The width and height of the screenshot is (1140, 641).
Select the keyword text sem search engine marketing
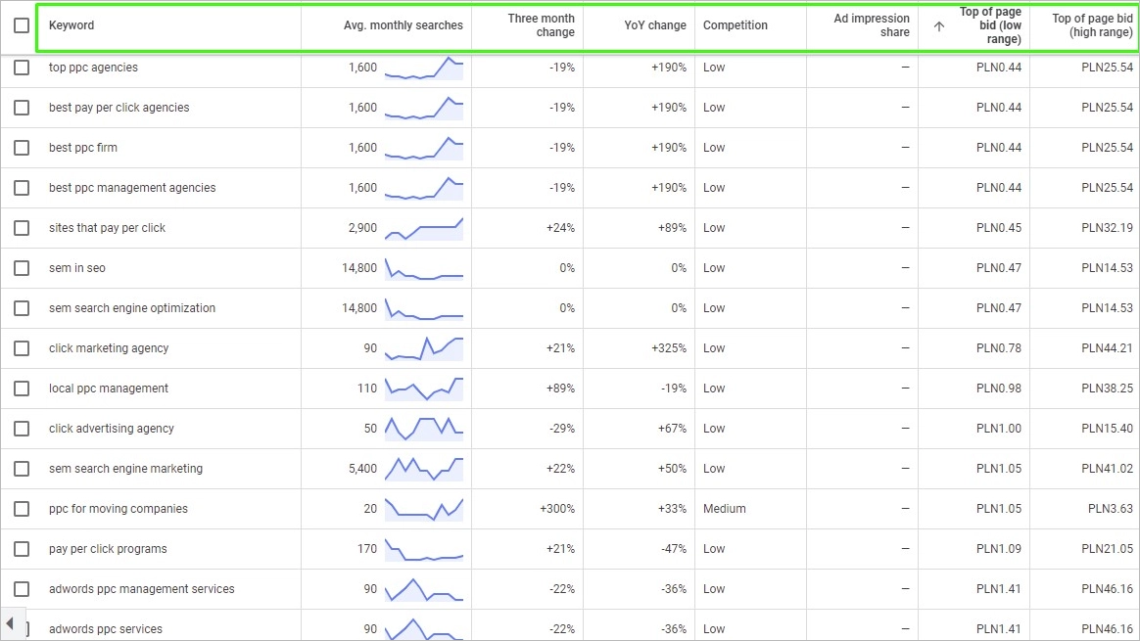click(125, 469)
